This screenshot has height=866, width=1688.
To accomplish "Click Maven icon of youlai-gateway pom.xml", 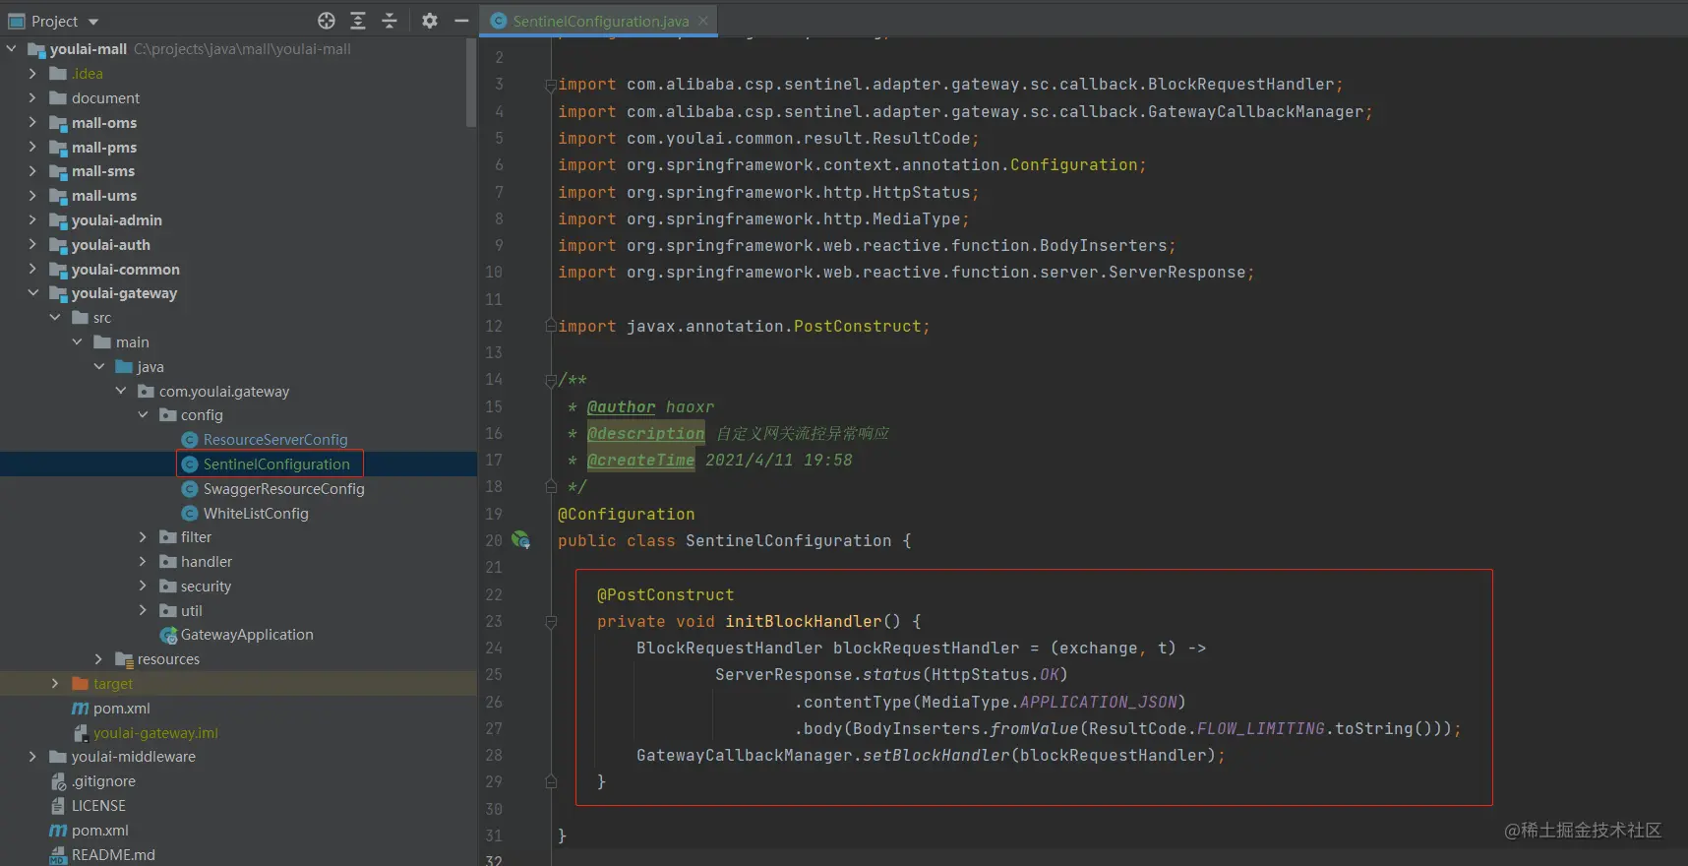I will (x=80, y=709).
